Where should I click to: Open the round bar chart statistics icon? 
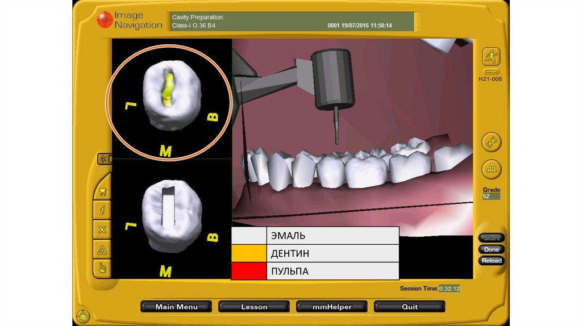pos(491,169)
